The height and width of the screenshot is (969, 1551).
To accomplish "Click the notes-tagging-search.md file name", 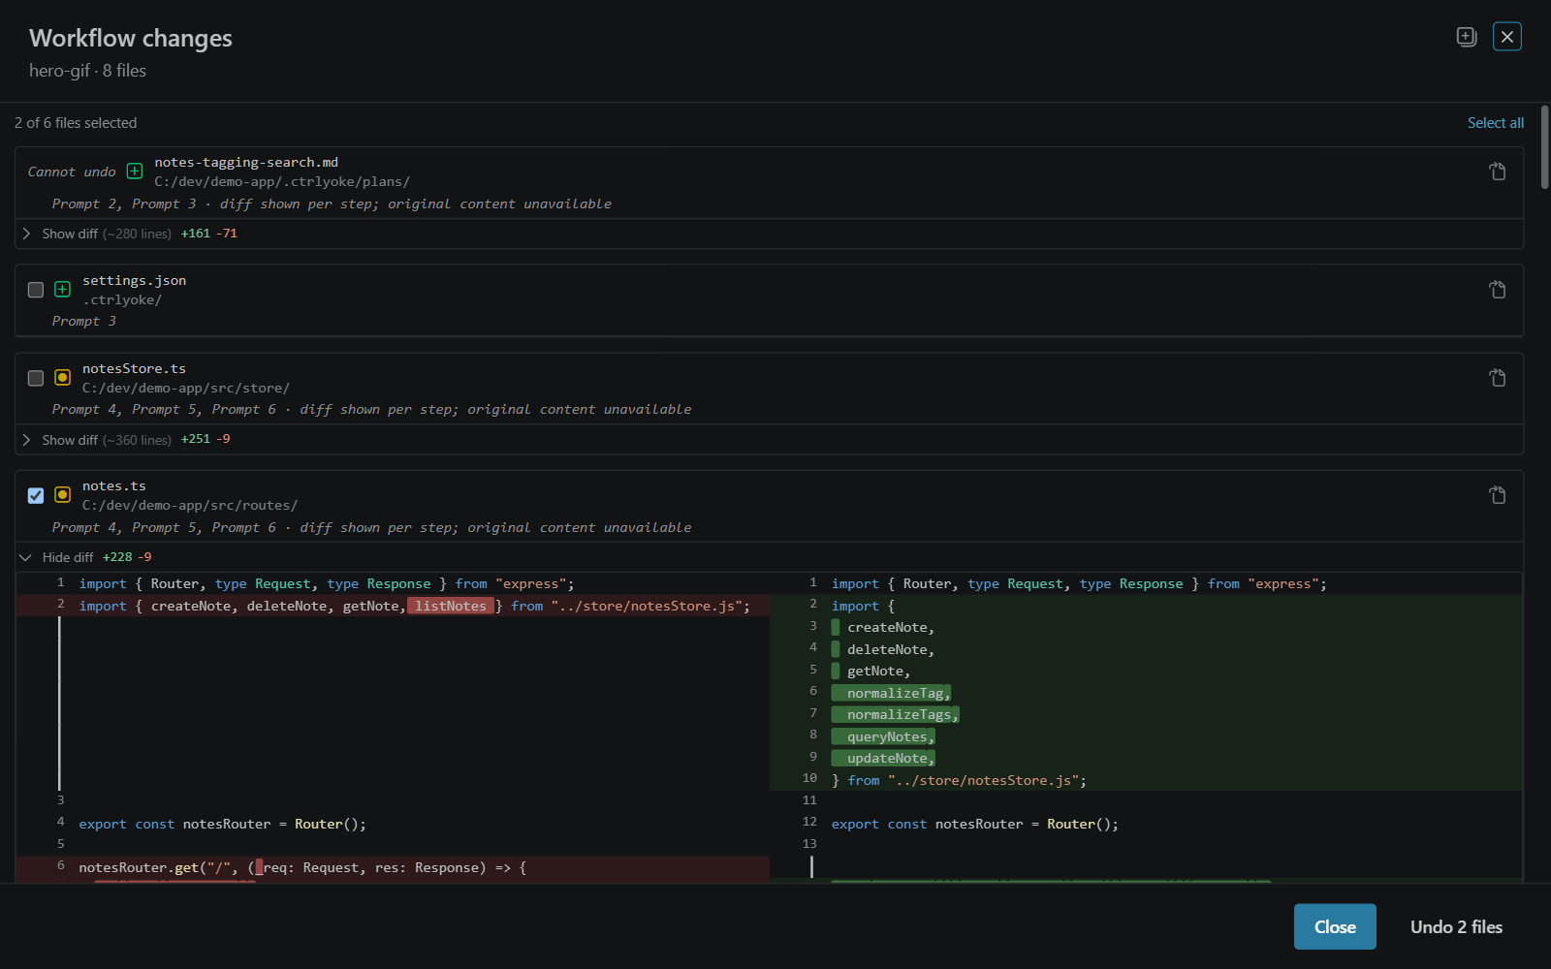I will [x=246, y=162].
